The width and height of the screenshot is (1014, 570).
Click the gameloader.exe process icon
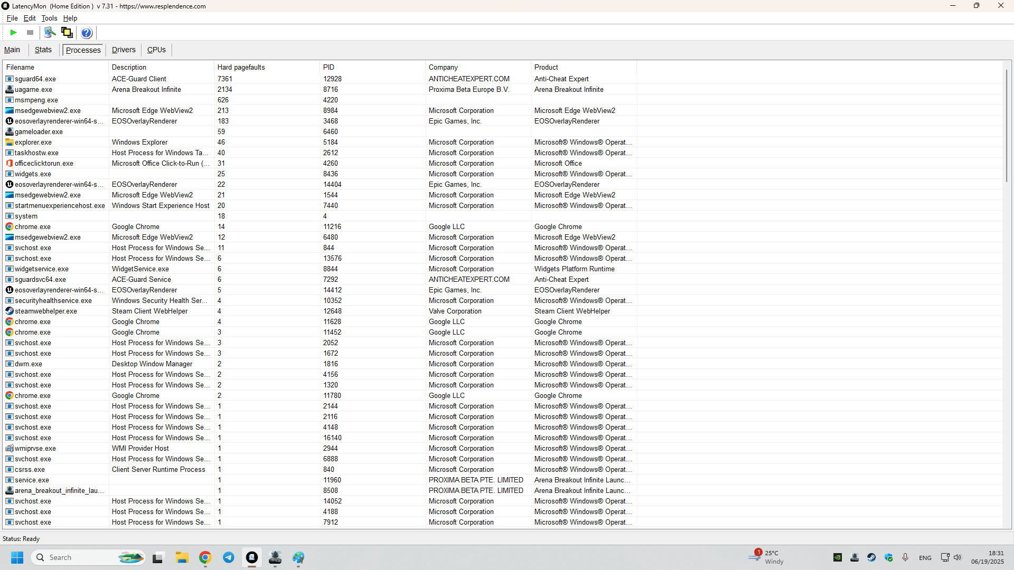point(10,131)
